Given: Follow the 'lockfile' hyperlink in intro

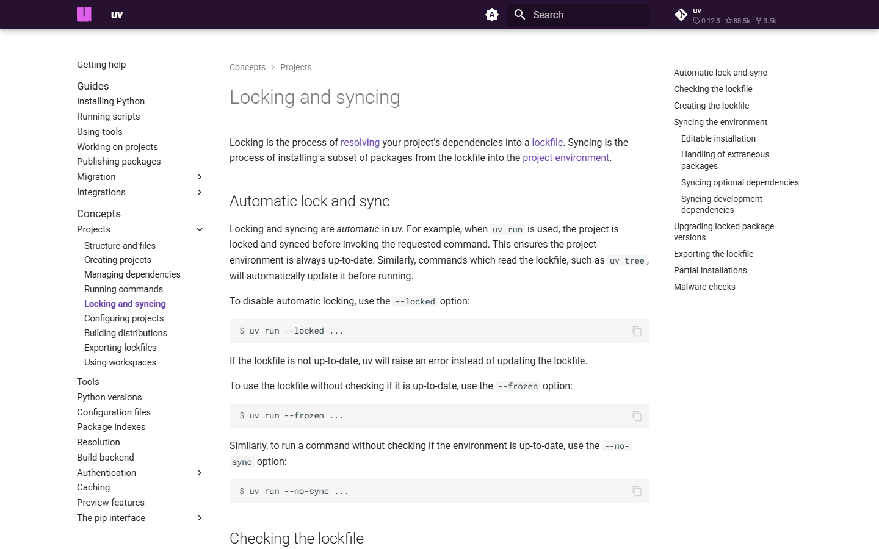Looking at the screenshot, I should pyautogui.click(x=548, y=142).
